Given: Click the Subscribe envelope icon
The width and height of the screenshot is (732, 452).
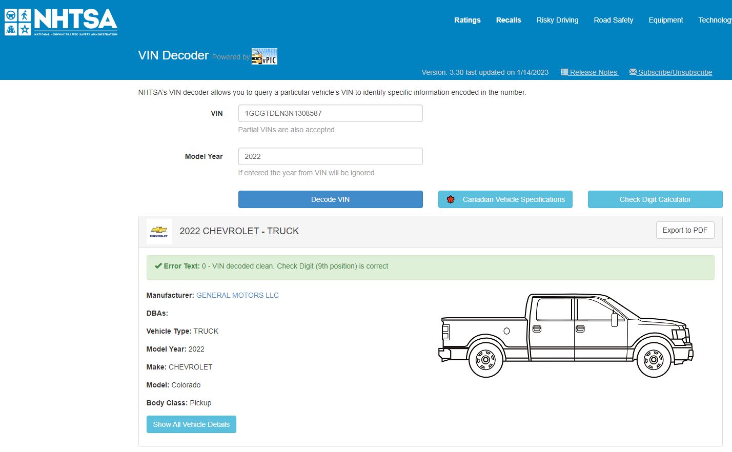Looking at the screenshot, I should point(633,72).
